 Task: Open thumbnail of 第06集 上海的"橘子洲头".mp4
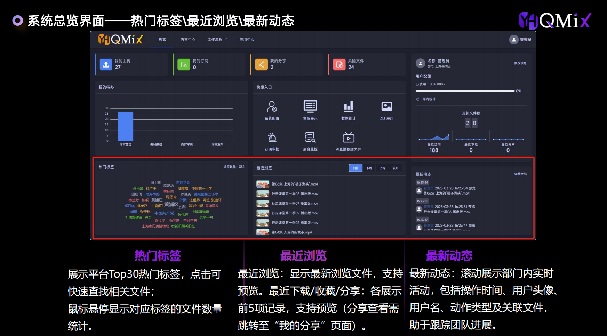click(x=263, y=184)
